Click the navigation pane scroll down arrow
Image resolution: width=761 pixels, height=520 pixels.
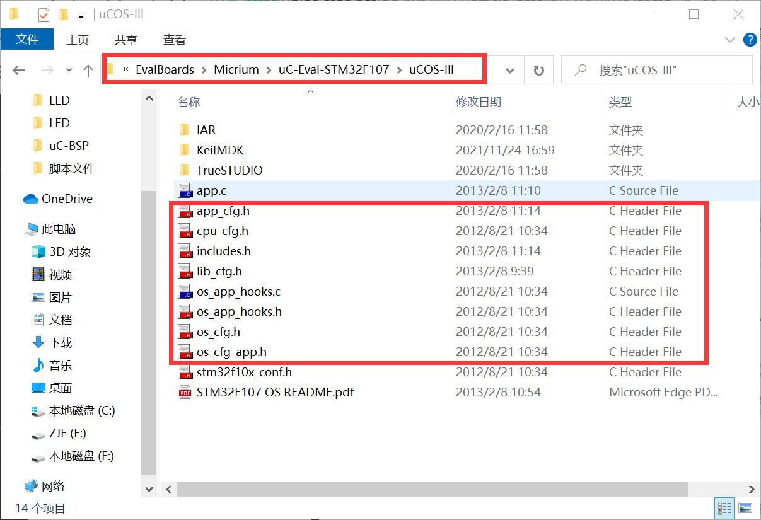point(149,488)
